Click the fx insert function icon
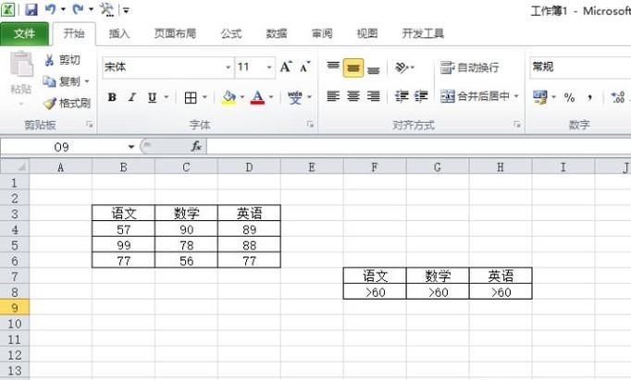The image size is (631, 380). pos(196,146)
